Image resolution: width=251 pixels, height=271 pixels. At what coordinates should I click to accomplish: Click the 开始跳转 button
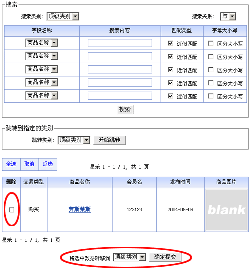point(109,140)
